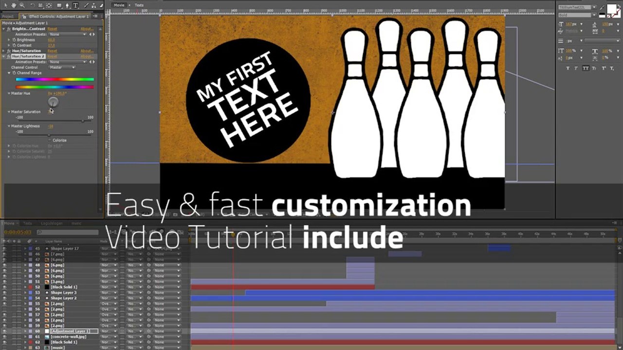Hide the Shape Layer 2 layer
The height and width of the screenshot is (350, 623).
point(4,298)
